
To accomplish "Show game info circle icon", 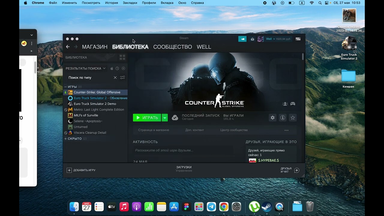I will pos(283,118).
